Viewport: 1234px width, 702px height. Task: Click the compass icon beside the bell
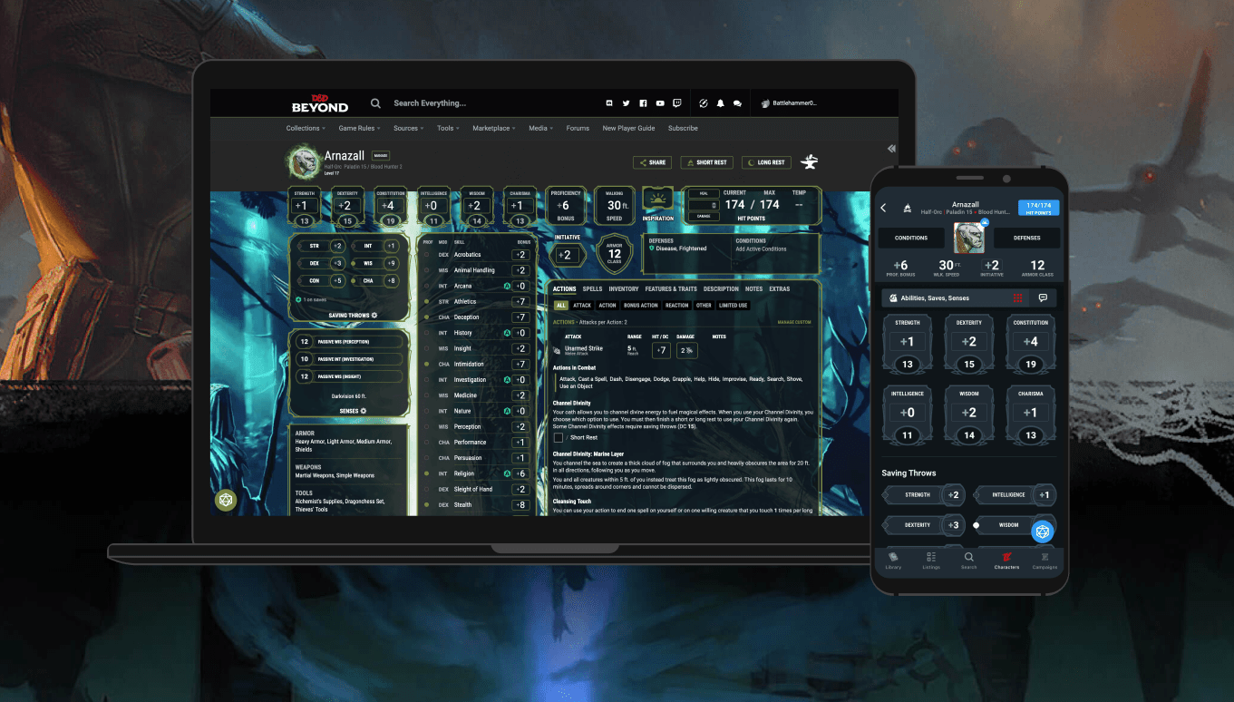click(x=703, y=103)
